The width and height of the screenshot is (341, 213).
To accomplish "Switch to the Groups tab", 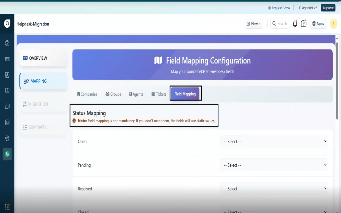I will [113, 94].
